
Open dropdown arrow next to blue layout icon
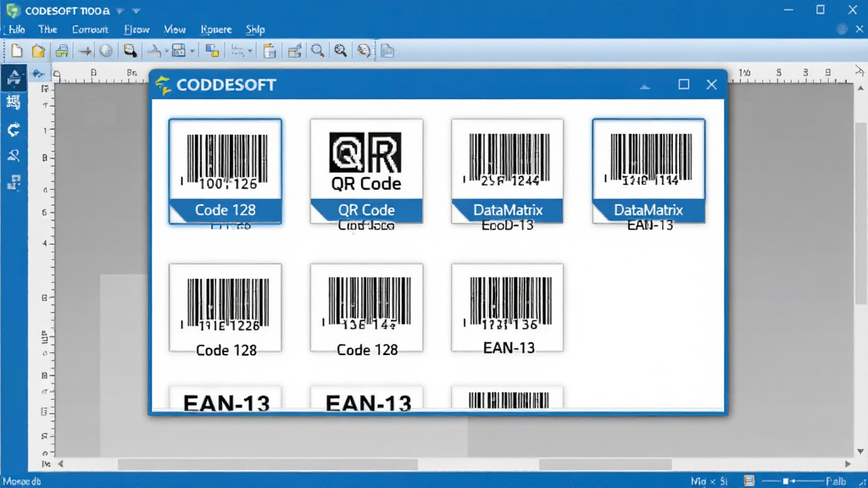click(192, 52)
